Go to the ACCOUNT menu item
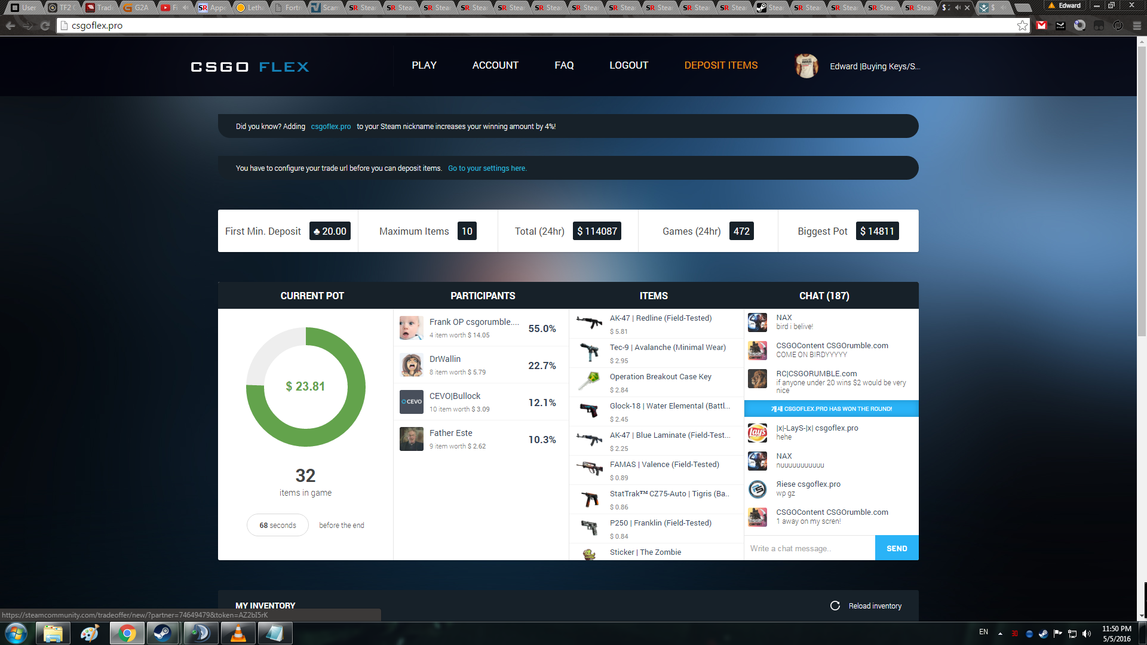Screen dimensions: 1147x645 [495, 66]
